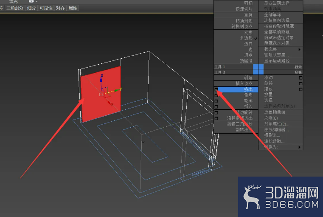
Task: Open the 细分 ribbon panel
Action: 31,8
